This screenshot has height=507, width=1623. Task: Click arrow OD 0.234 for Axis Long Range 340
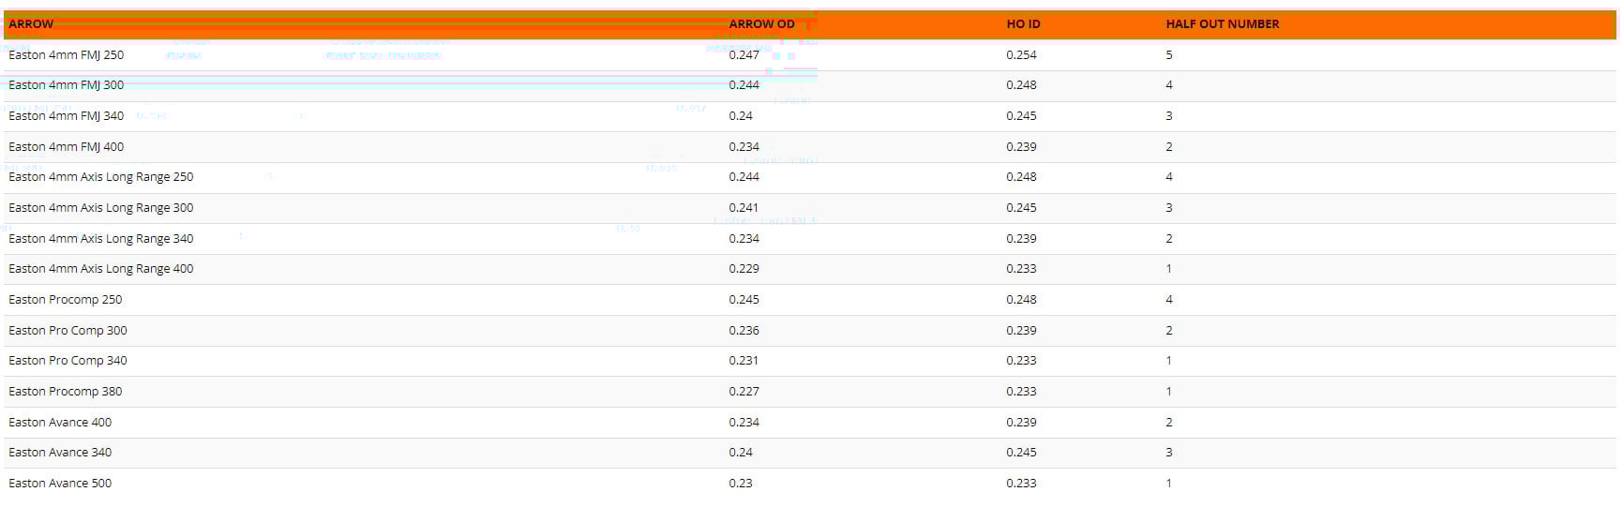pyautogui.click(x=744, y=239)
